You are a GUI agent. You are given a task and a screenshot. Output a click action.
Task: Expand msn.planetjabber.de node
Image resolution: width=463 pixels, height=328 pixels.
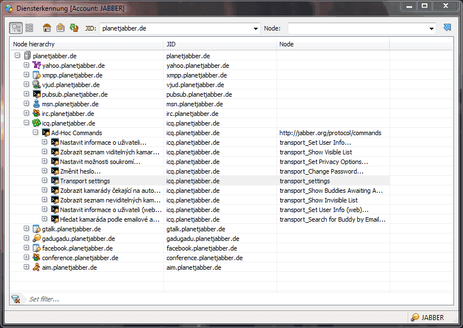[x=26, y=103]
